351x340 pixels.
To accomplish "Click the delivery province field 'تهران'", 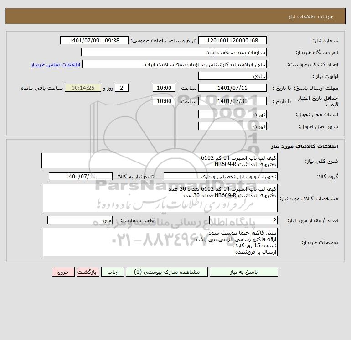I will point(232,114).
